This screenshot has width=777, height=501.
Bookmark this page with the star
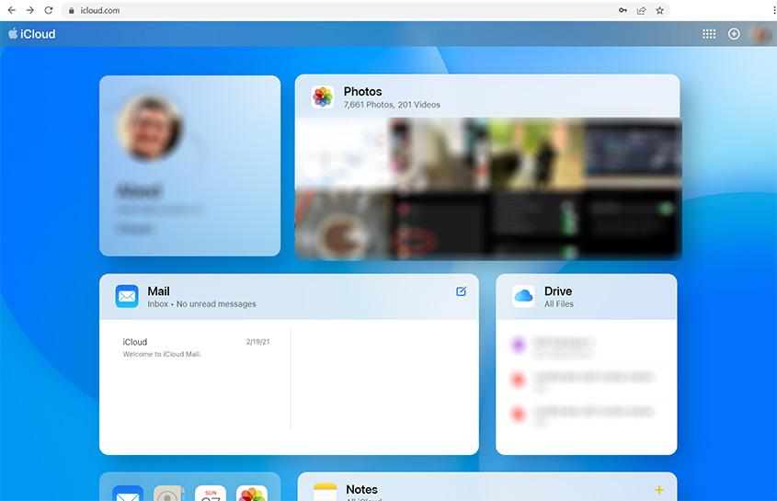coord(659,10)
